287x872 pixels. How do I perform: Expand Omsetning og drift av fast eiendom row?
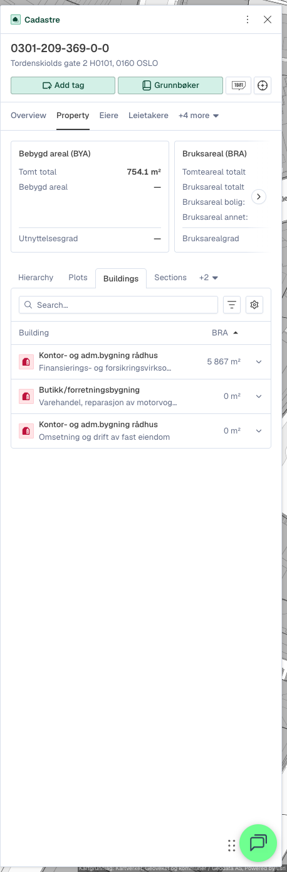(258, 431)
